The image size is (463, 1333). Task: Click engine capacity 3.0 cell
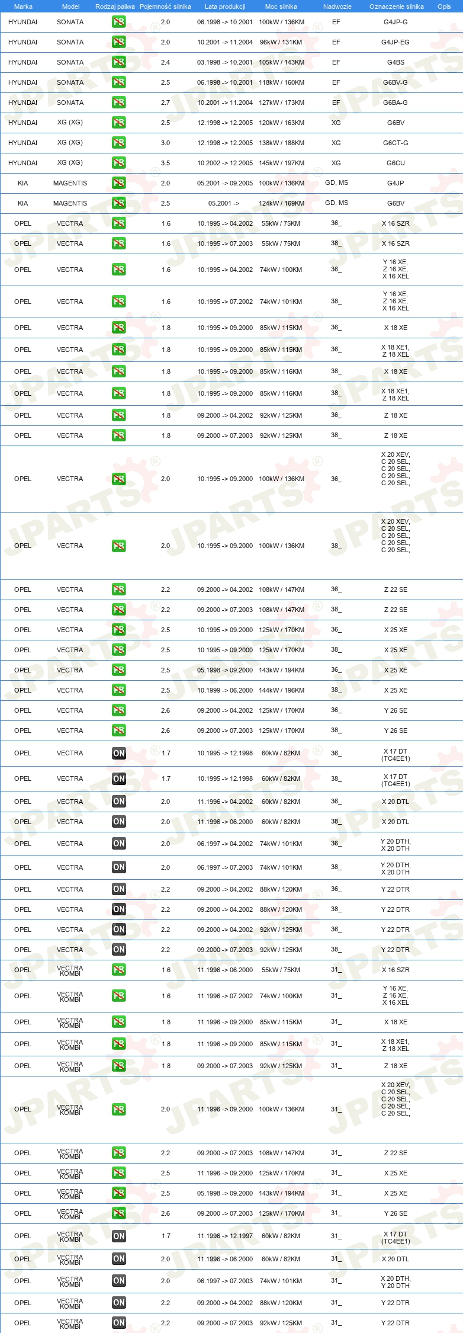point(166,143)
